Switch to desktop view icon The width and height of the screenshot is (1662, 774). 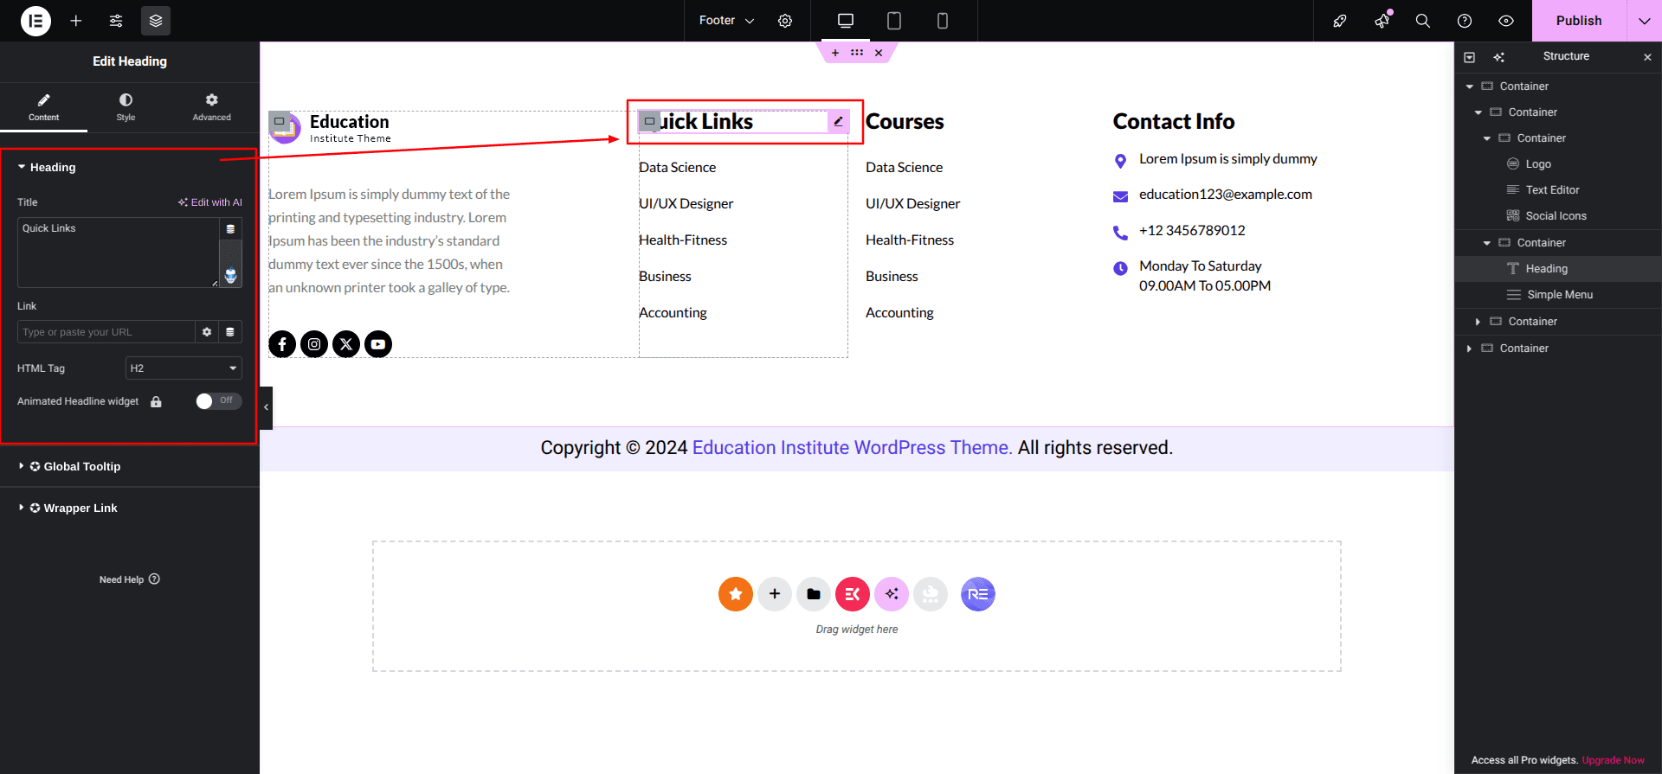pyautogui.click(x=846, y=21)
